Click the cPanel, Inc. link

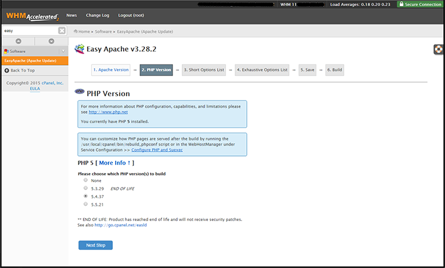pos(52,83)
